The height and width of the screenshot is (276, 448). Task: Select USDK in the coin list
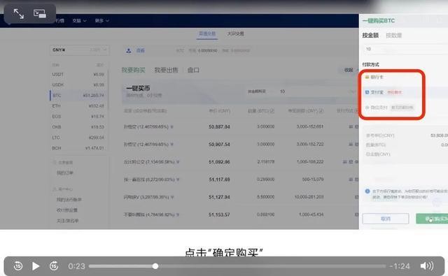pos(78,85)
